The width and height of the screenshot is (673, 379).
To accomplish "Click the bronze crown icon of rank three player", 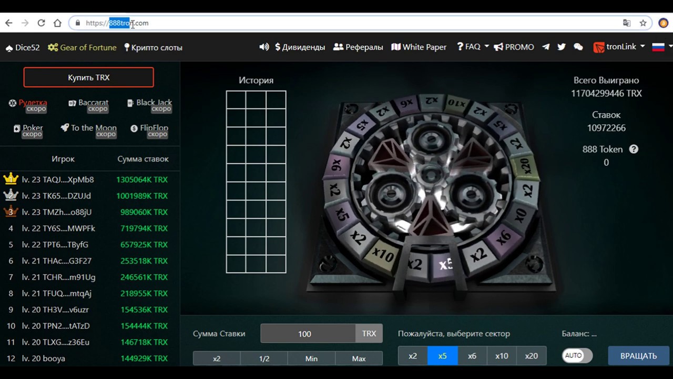I will coord(11,212).
